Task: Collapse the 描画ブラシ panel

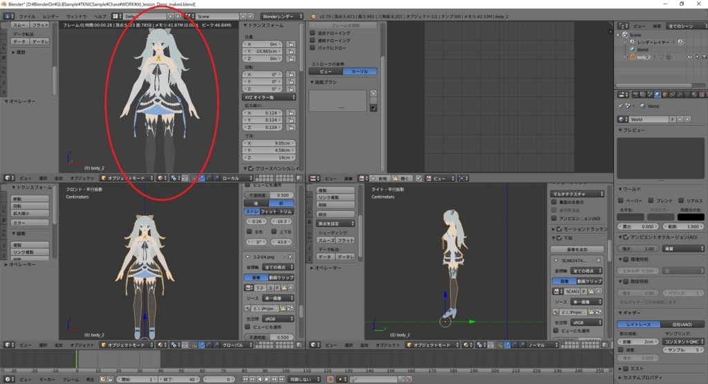Action: tap(312, 82)
